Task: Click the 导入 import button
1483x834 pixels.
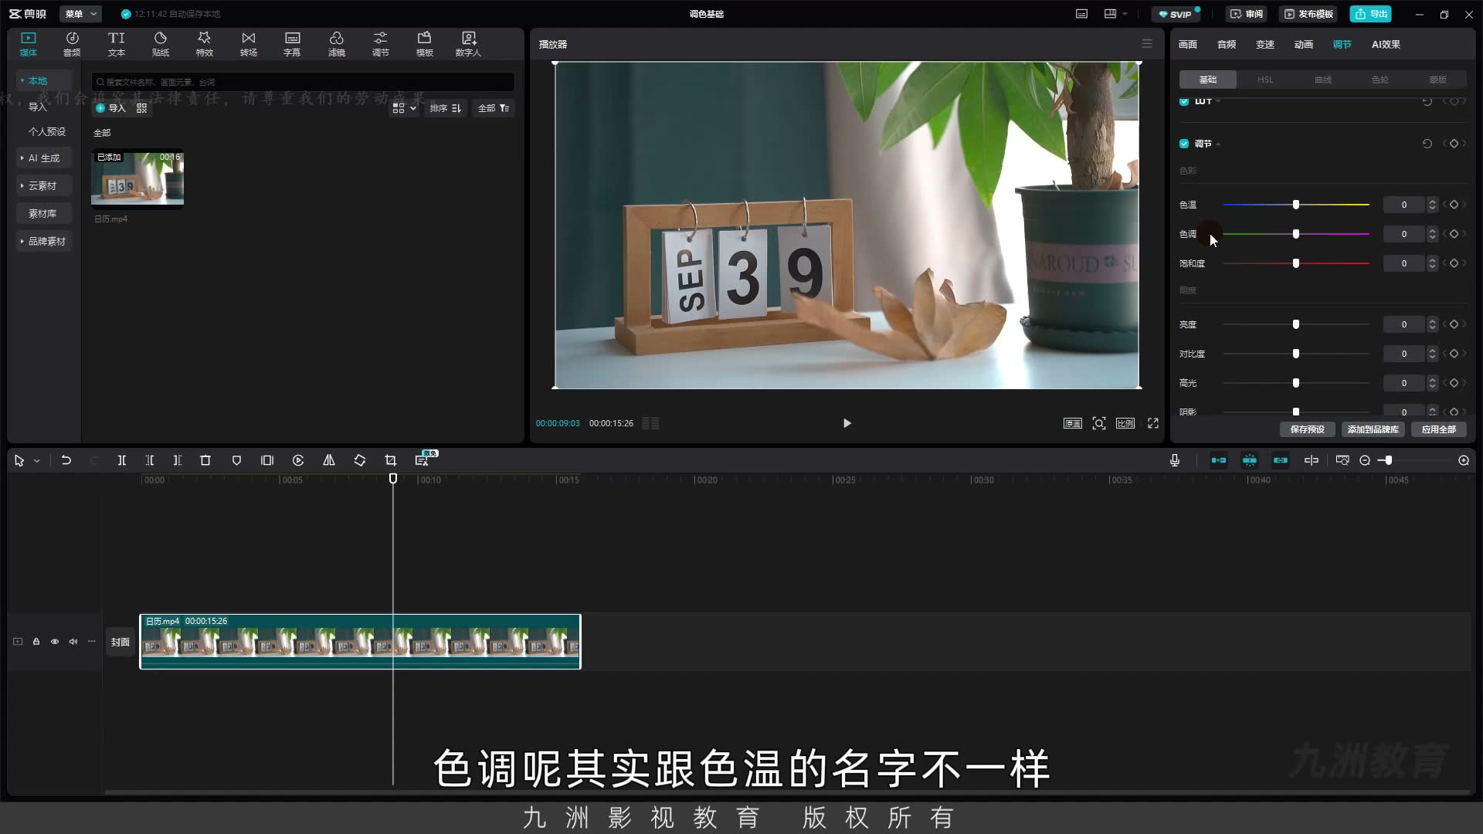Action: (x=110, y=108)
